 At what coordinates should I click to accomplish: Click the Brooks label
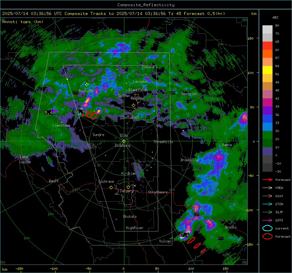click(x=231, y=227)
